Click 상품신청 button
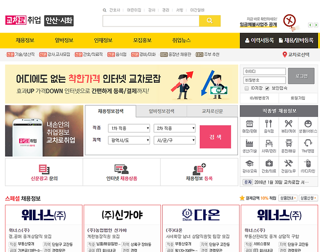Image resolution: width=320 pixels, height=252 pixels. coord(308,198)
